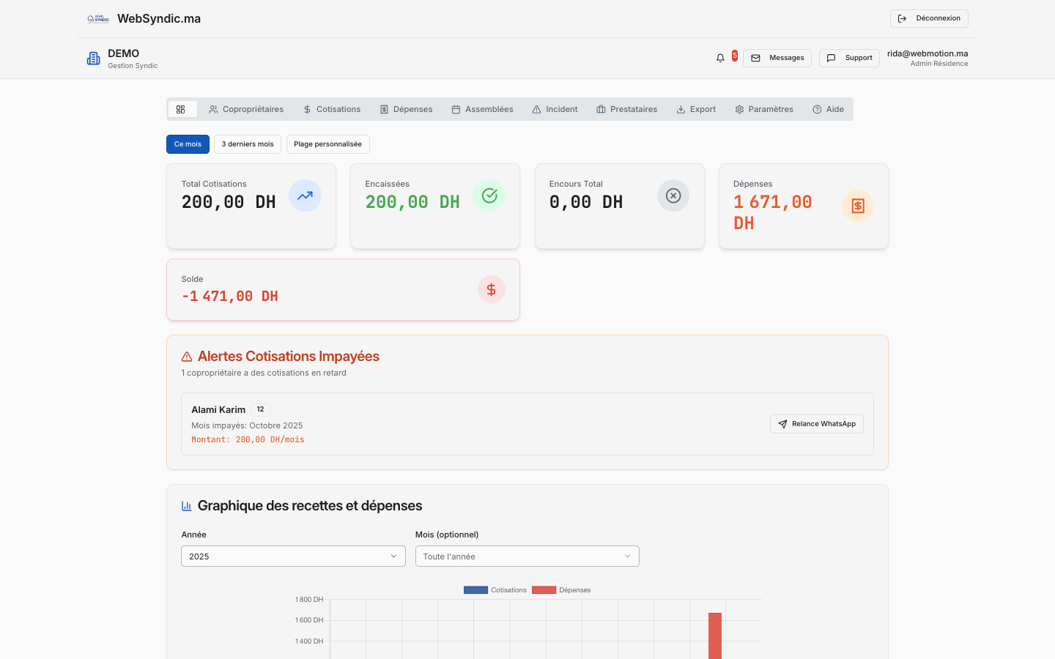This screenshot has width=1055, height=659.
Task: Click the WebSyndic logo in header
Action: point(98,19)
